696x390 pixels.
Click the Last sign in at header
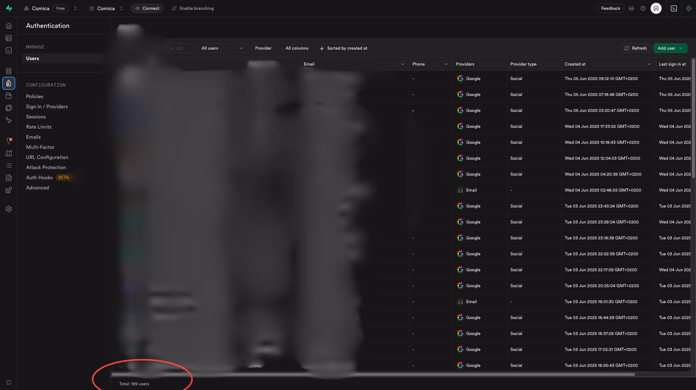(x=672, y=64)
